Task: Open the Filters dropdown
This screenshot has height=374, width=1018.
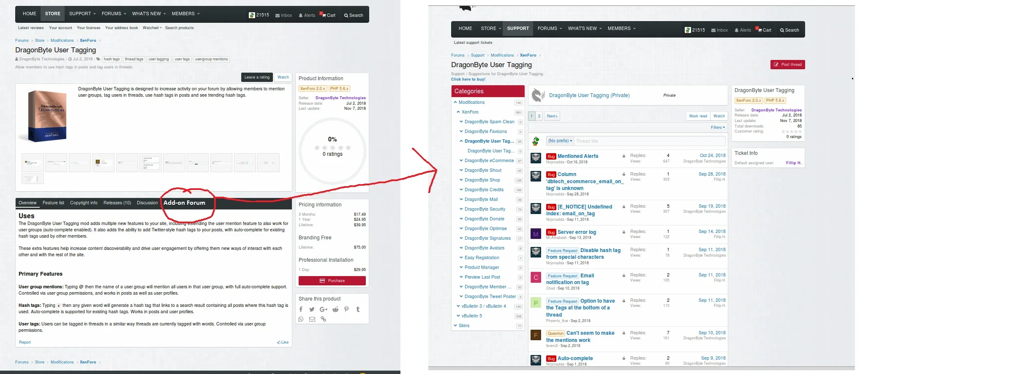Action: click(x=718, y=127)
